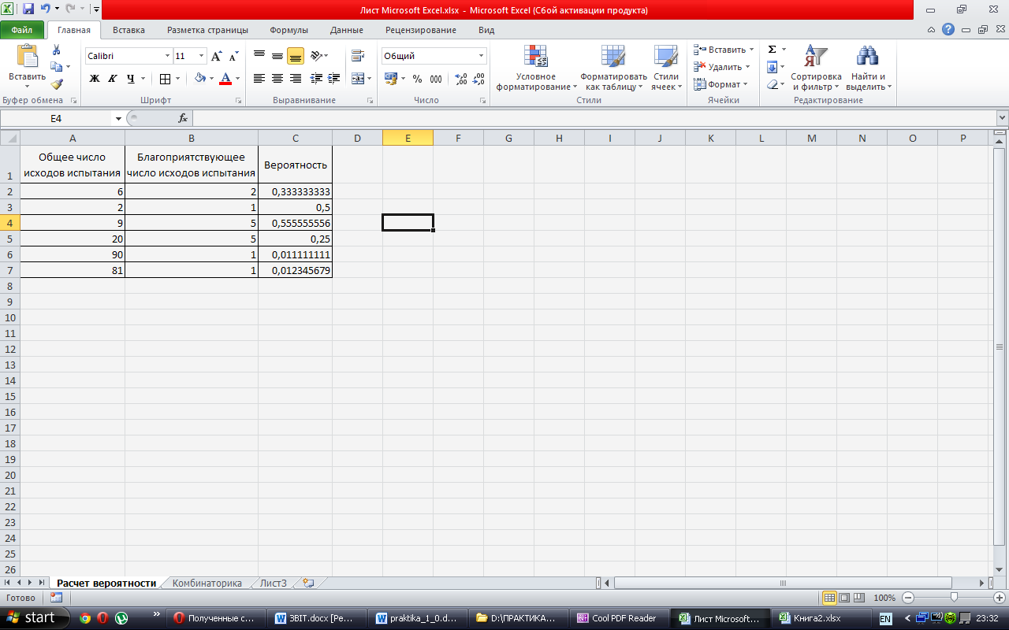Select the Лист3 sheet tab
Screen dimensions: 1009x630
pyautogui.click(x=274, y=584)
